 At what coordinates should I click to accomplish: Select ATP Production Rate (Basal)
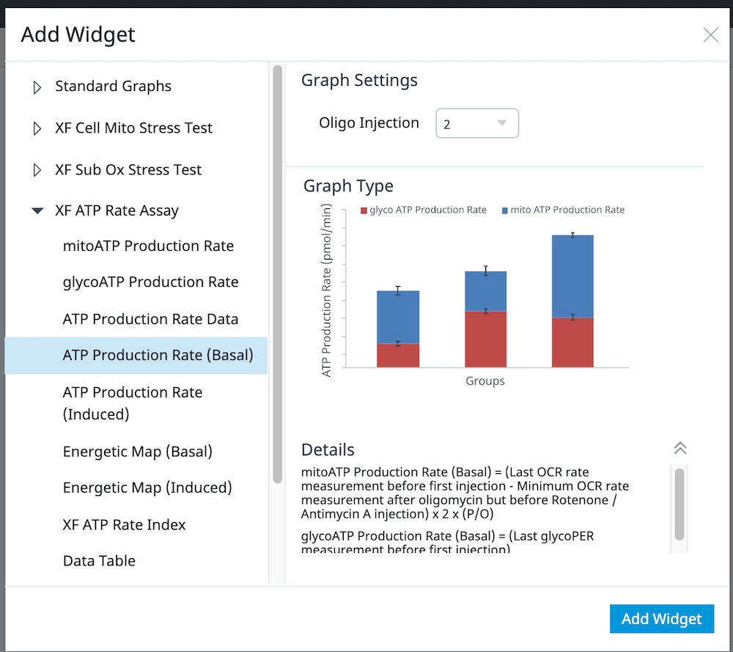pos(158,356)
